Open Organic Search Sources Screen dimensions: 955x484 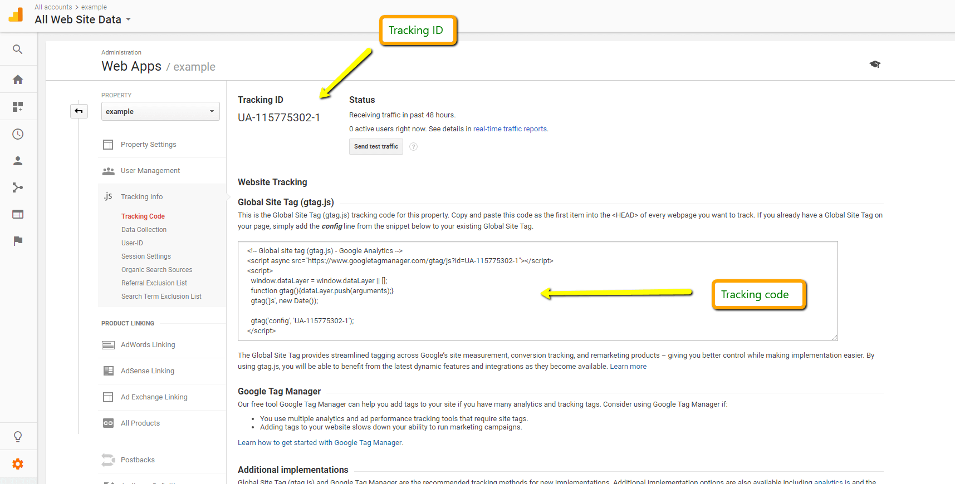tap(156, 270)
